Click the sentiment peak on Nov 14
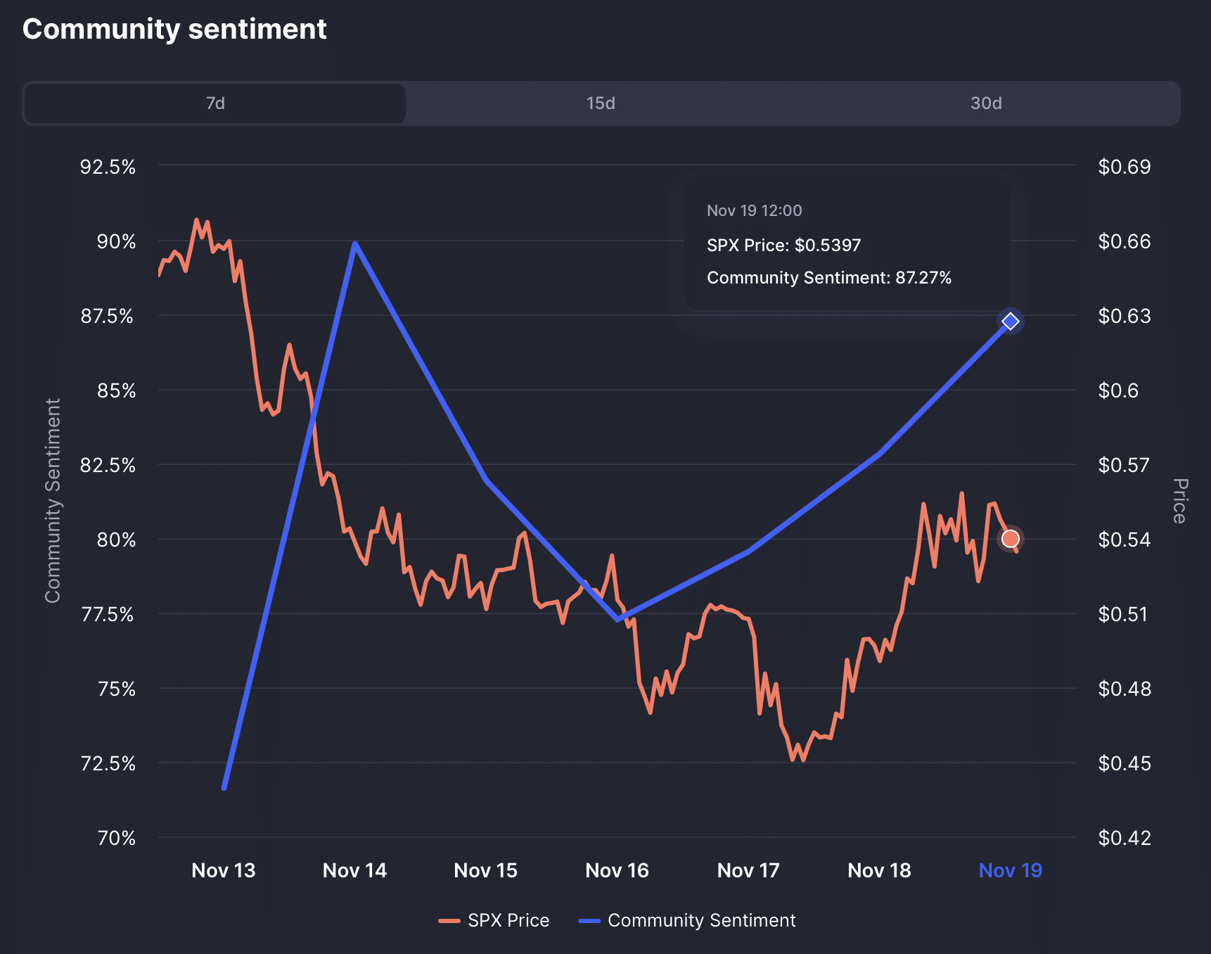Screen dimensions: 1211x954 [354, 243]
